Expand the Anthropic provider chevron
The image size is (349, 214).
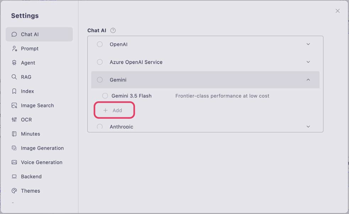pos(308,127)
